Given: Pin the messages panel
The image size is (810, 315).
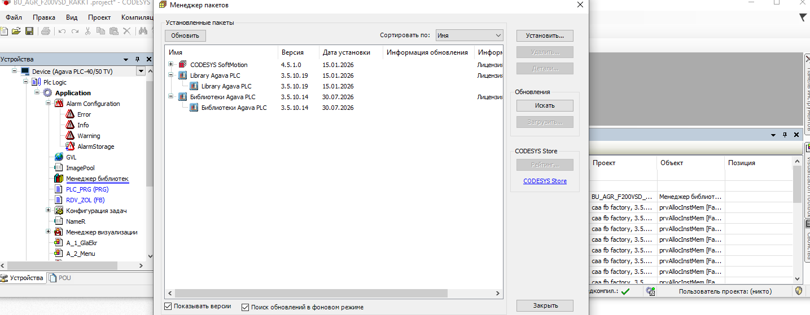Looking at the screenshot, I should [x=785, y=135].
